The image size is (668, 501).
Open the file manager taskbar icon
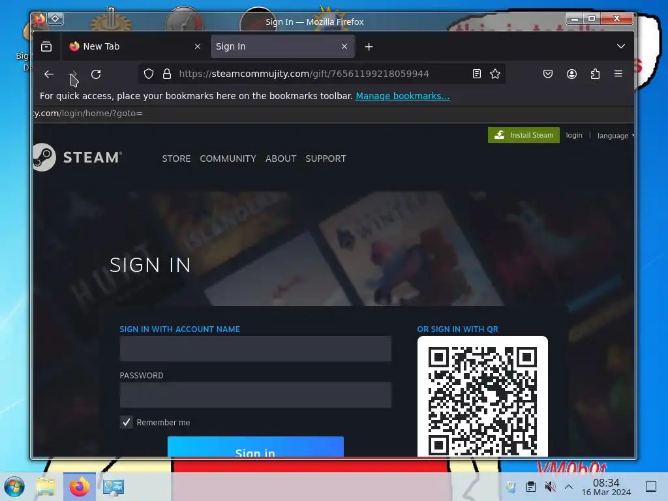pyautogui.click(x=46, y=487)
